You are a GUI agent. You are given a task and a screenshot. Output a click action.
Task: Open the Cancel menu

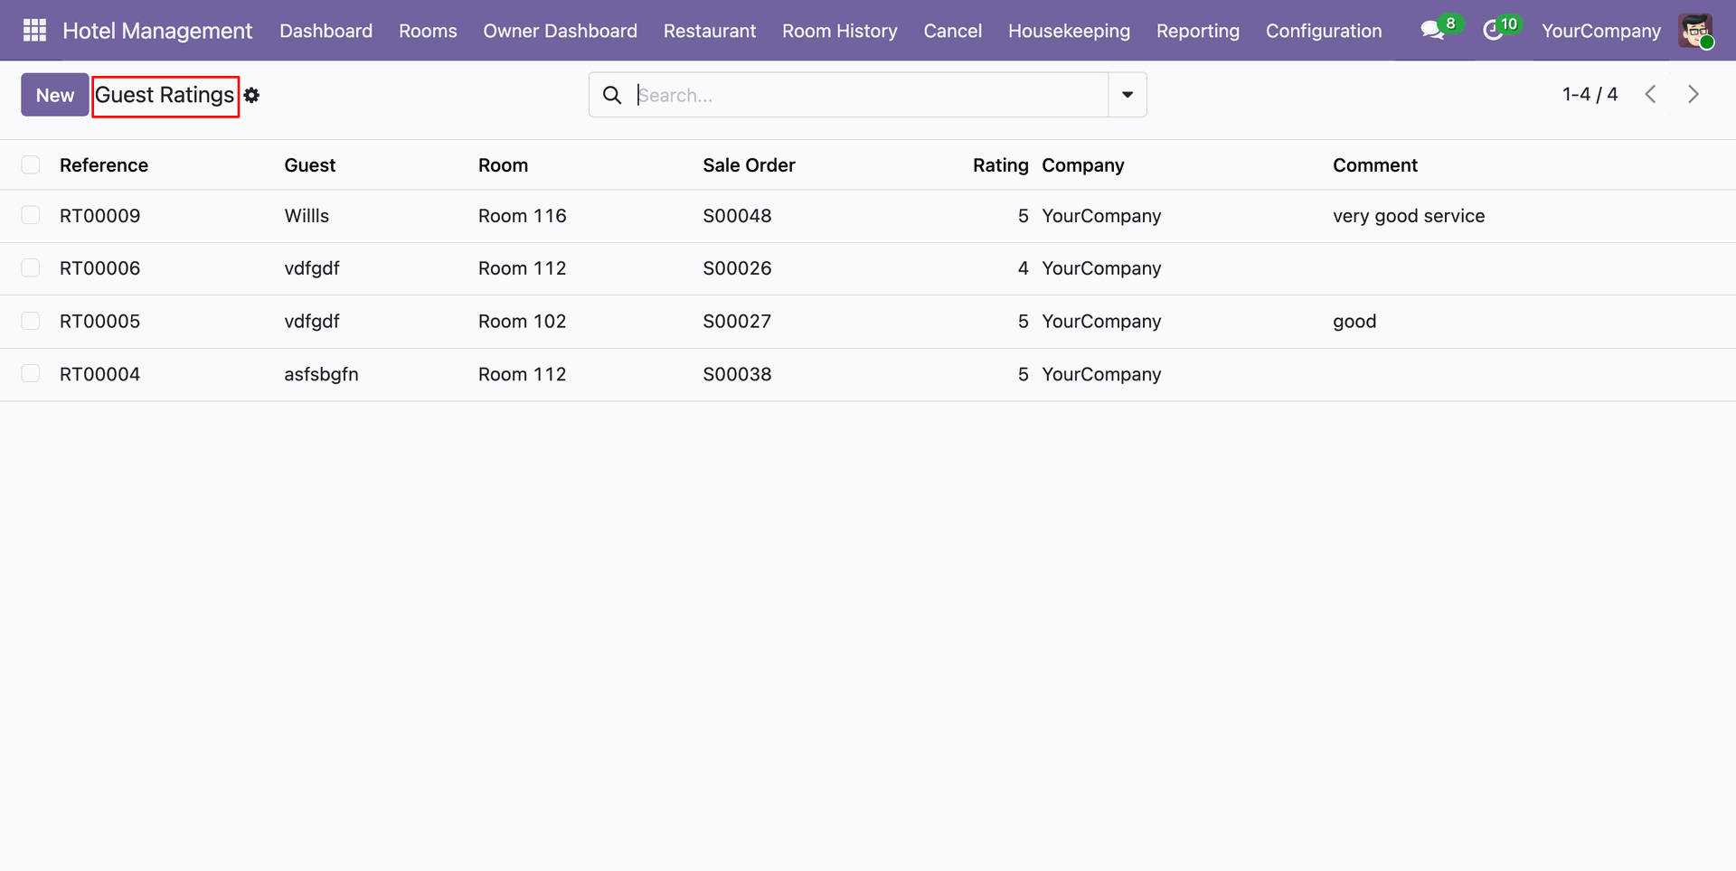click(x=952, y=31)
